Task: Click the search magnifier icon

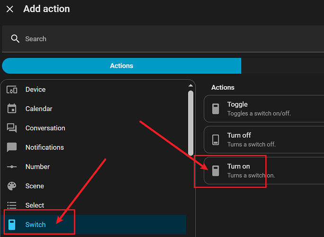Action: pos(15,39)
